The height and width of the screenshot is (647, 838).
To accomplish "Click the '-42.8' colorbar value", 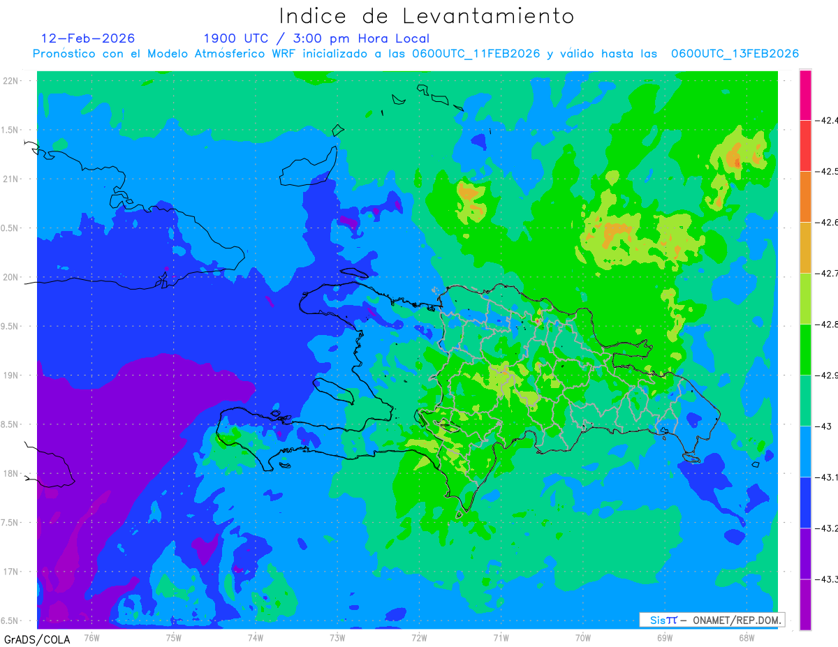I will pos(827,325).
